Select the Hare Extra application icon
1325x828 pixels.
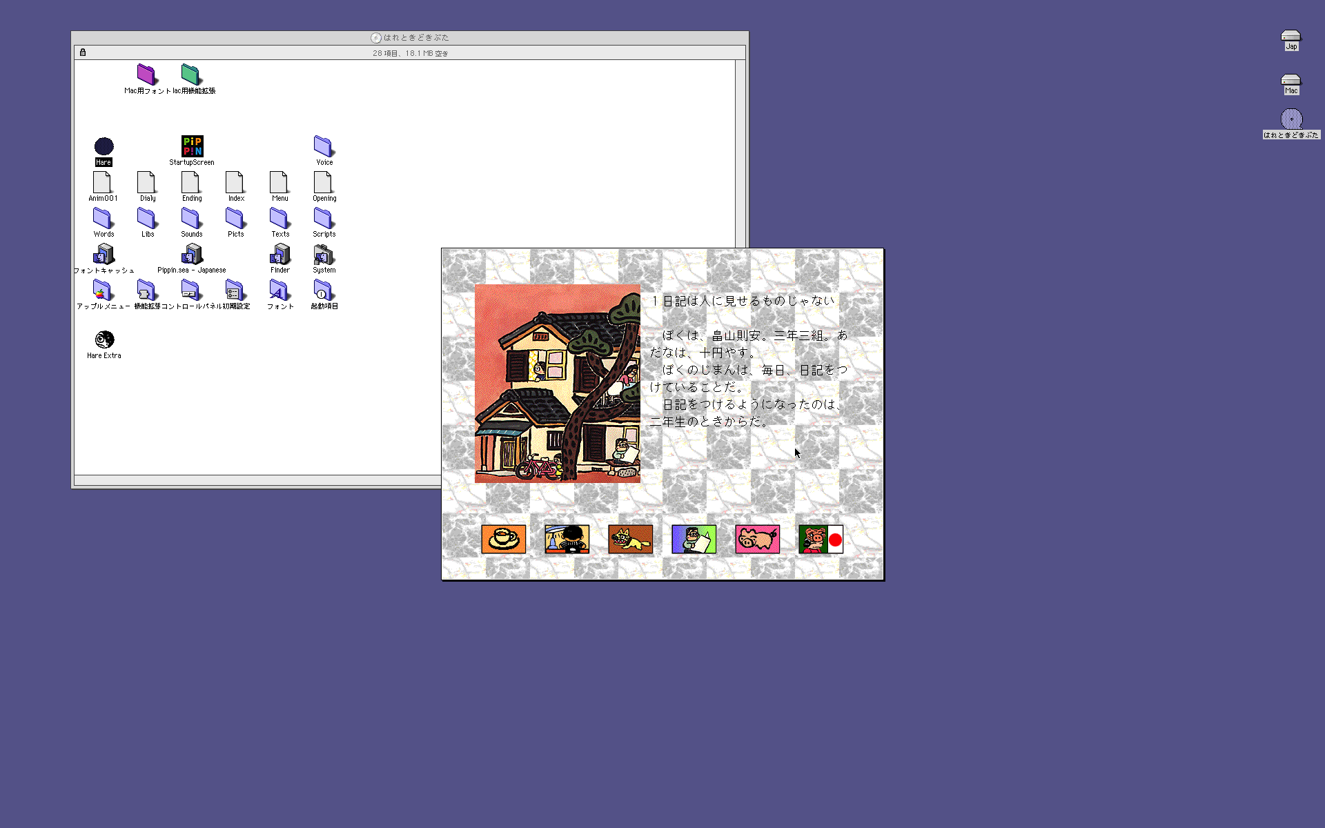104,339
